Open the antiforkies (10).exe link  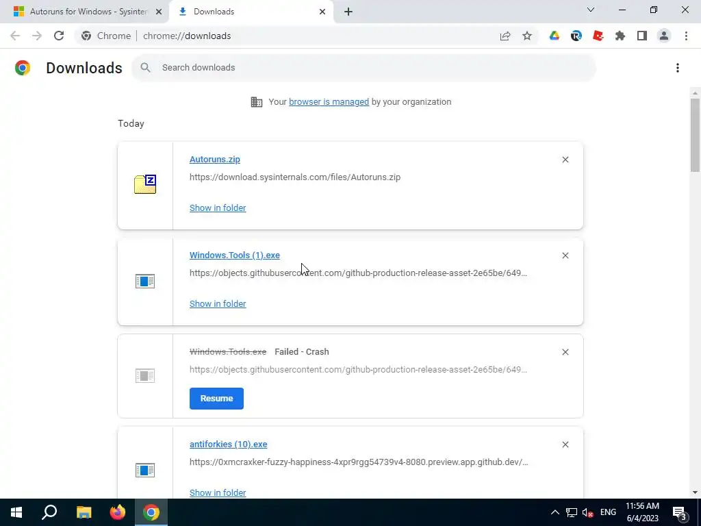229,444
